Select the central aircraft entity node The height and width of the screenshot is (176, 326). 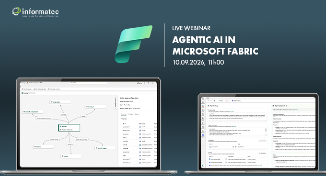(x=69, y=128)
